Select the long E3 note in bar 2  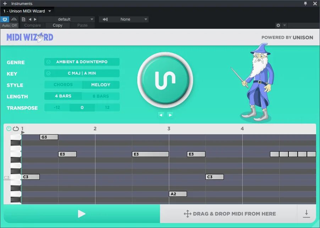150,154
